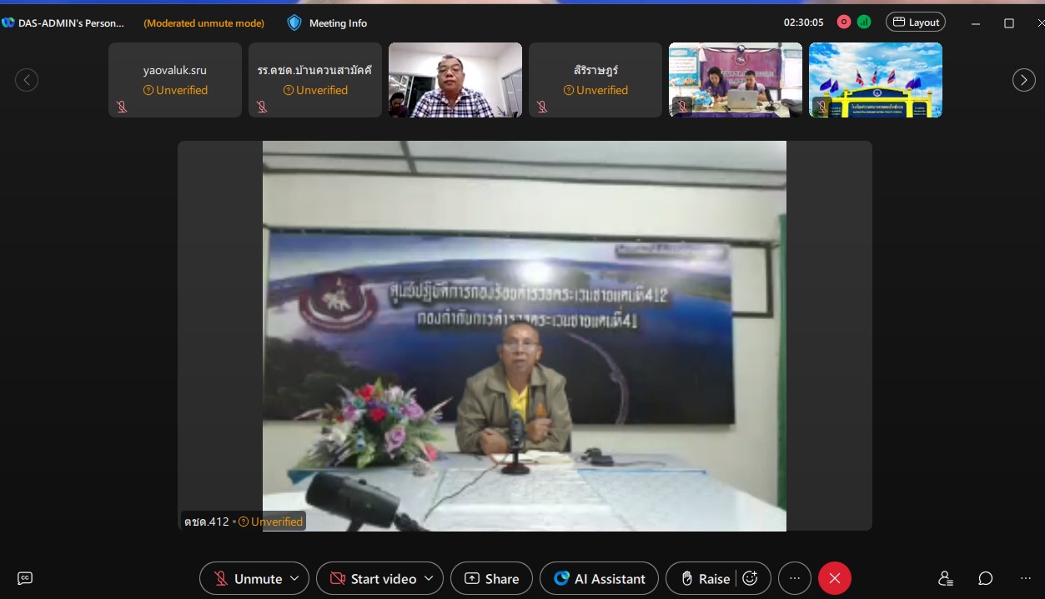Expand the audio options arrow beside Unmute
This screenshot has height=599, width=1045.
click(x=294, y=578)
